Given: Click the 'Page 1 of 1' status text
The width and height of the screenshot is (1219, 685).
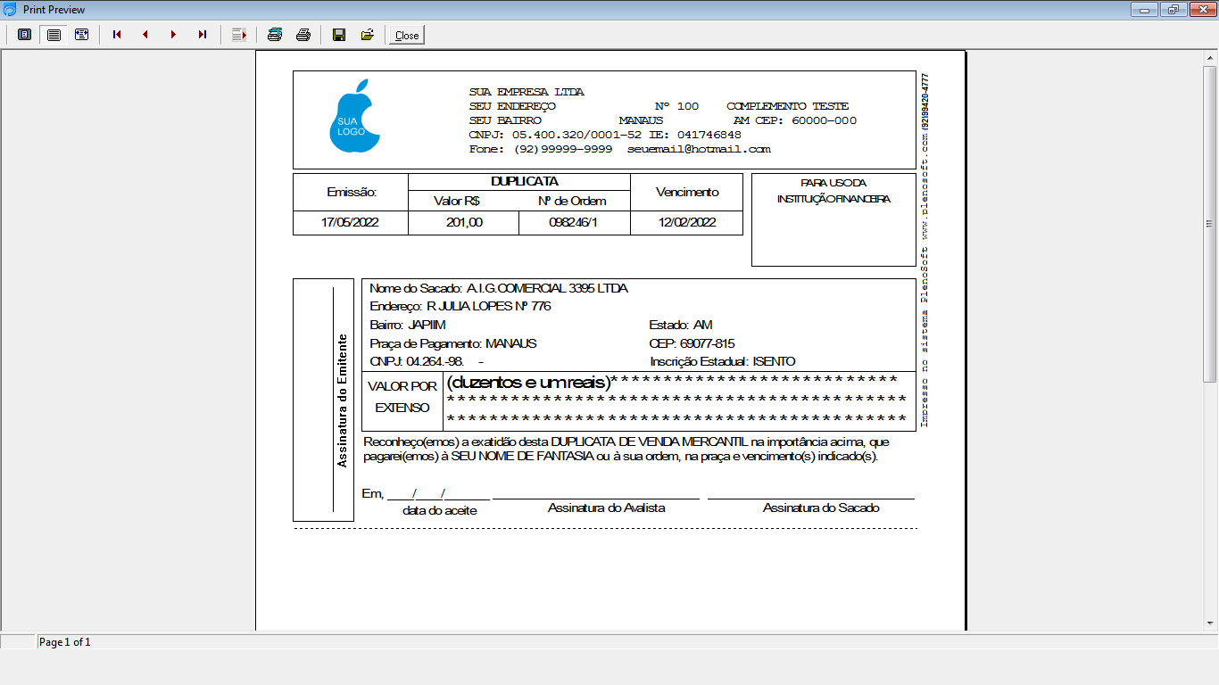Looking at the screenshot, I should 65,642.
